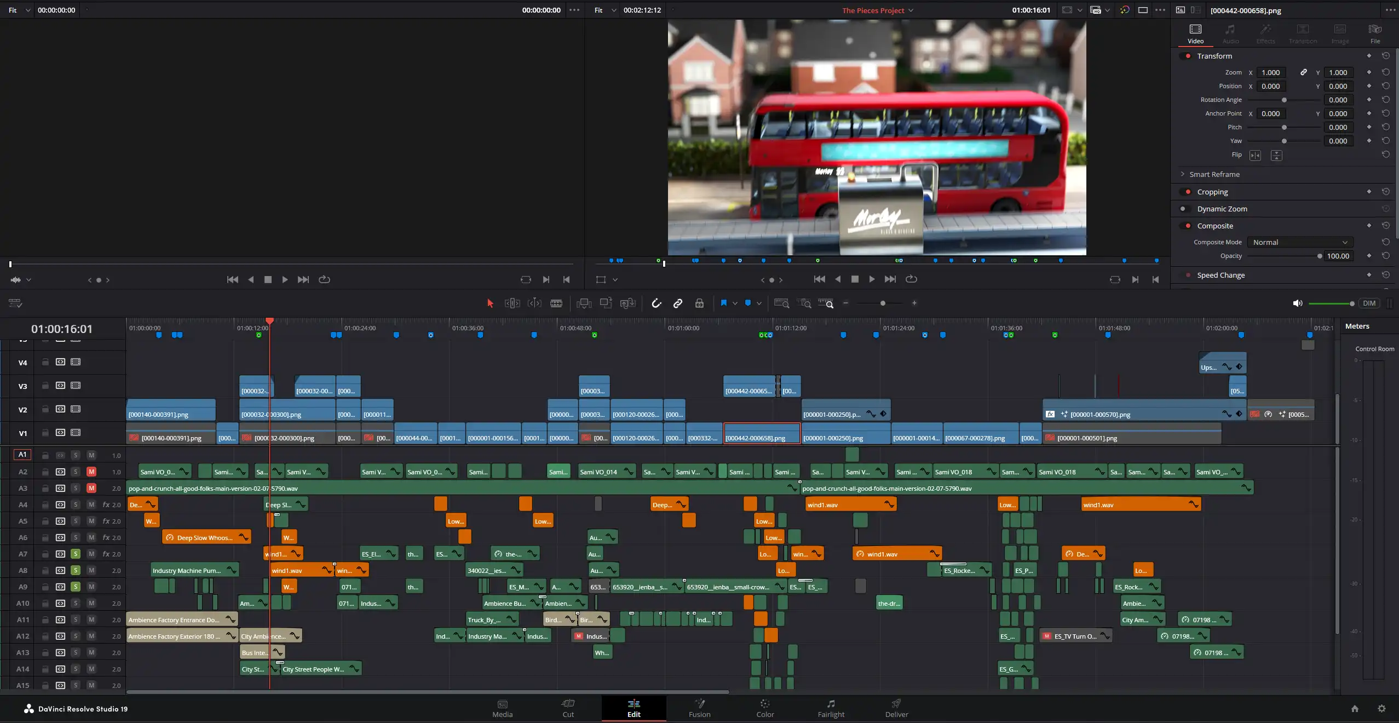Activate the Dynamic Trim Mode tool
1399x723 pixels.
(534, 303)
